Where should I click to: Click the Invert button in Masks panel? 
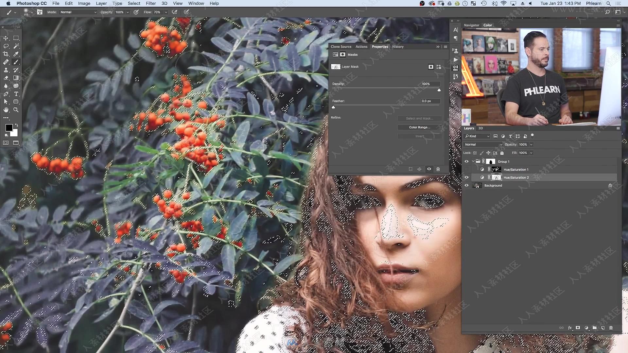(419, 136)
